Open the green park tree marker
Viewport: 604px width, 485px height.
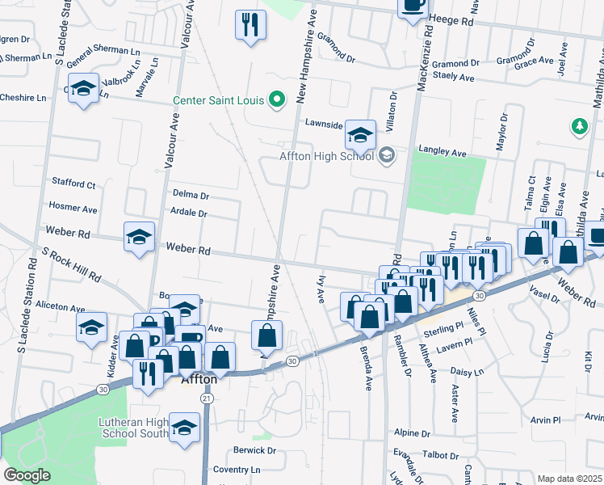(x=579, y=127)
